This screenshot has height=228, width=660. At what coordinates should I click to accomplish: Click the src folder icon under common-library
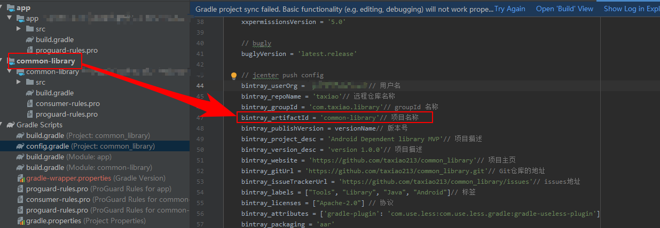tap(30, 82)
